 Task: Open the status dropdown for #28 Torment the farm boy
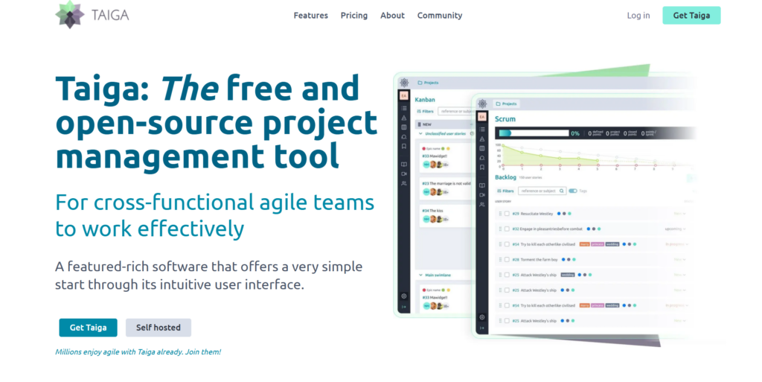pos(679,260)
